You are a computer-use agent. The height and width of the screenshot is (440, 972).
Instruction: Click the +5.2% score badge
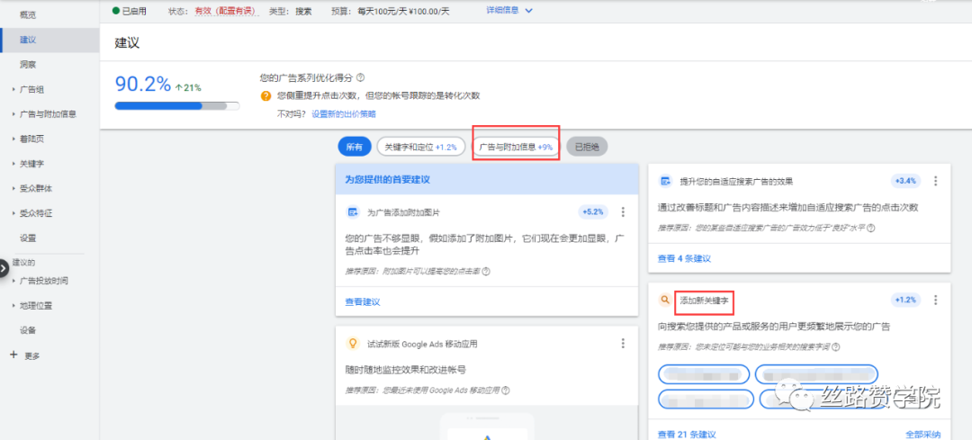(x=593, y=212)
